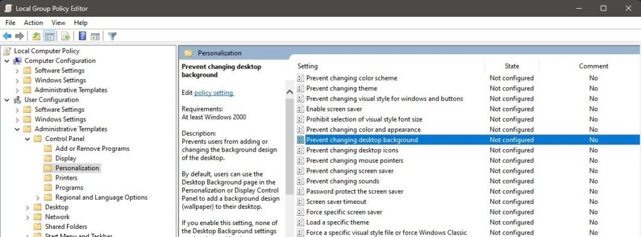Select Prevent changing mouse pointers setting
This screenshot has height=237, width=641.
[x=355, y=160]
